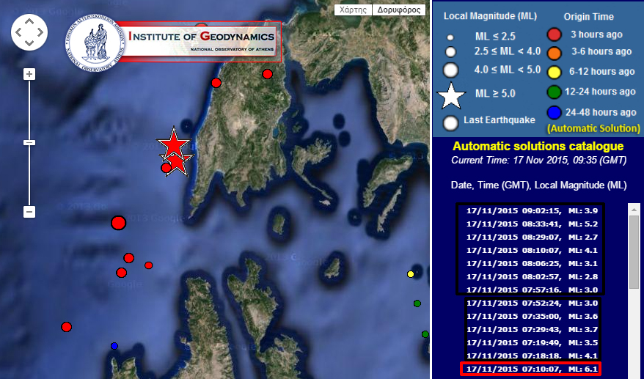
Task: Click the zoom slider handle
Action: 29,142
